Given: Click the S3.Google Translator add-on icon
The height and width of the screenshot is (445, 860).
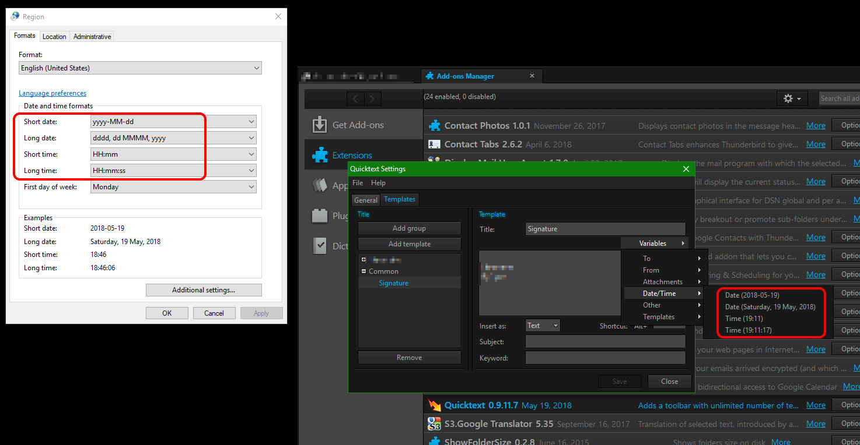Looking at the screenshot, I should (434, 423).
